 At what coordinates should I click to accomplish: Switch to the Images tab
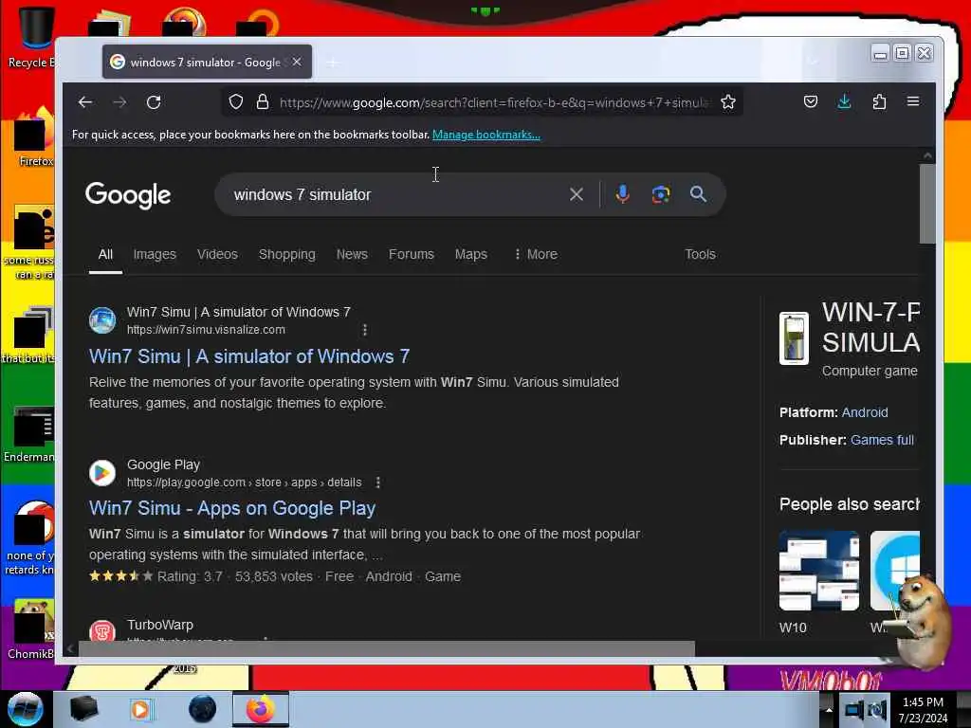pos(155,254)
